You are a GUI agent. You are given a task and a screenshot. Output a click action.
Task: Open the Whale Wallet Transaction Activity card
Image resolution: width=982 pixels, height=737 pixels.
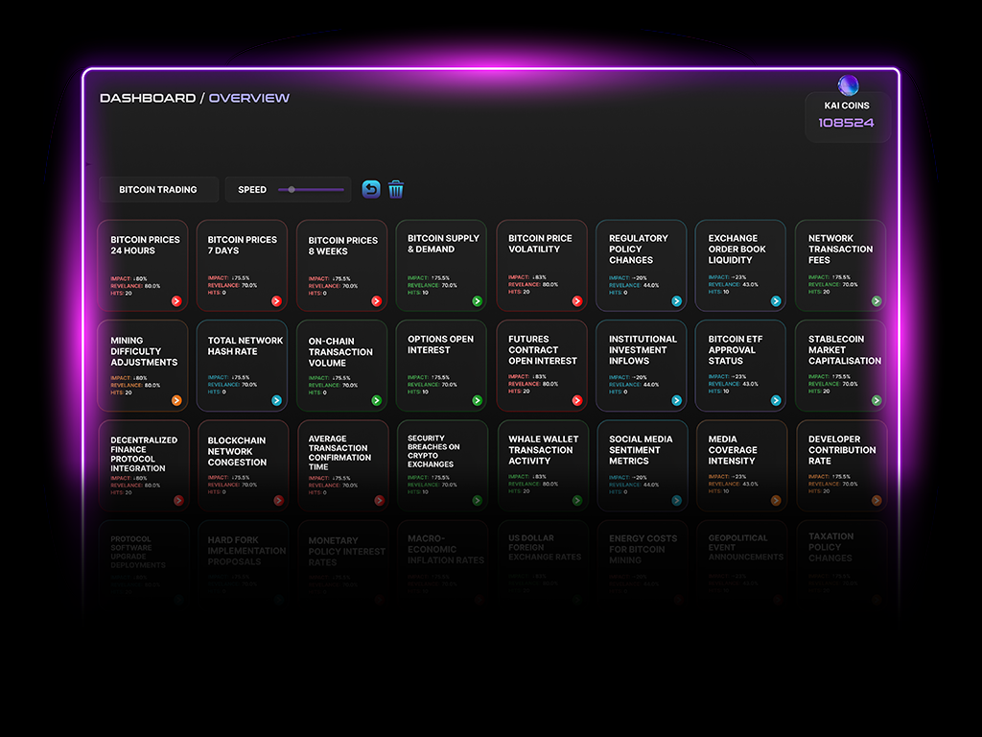point(541,464)
